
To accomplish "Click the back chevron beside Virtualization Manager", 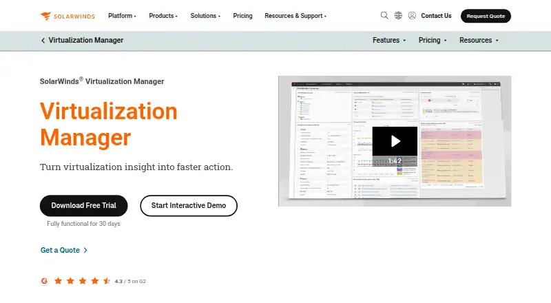I will 43,41.
